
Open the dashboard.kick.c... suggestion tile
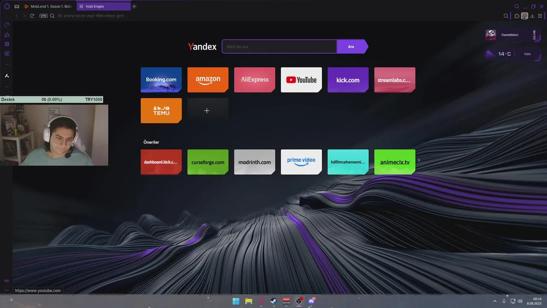161,162
